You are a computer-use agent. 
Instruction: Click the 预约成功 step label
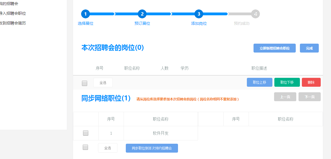coord(242,23)
